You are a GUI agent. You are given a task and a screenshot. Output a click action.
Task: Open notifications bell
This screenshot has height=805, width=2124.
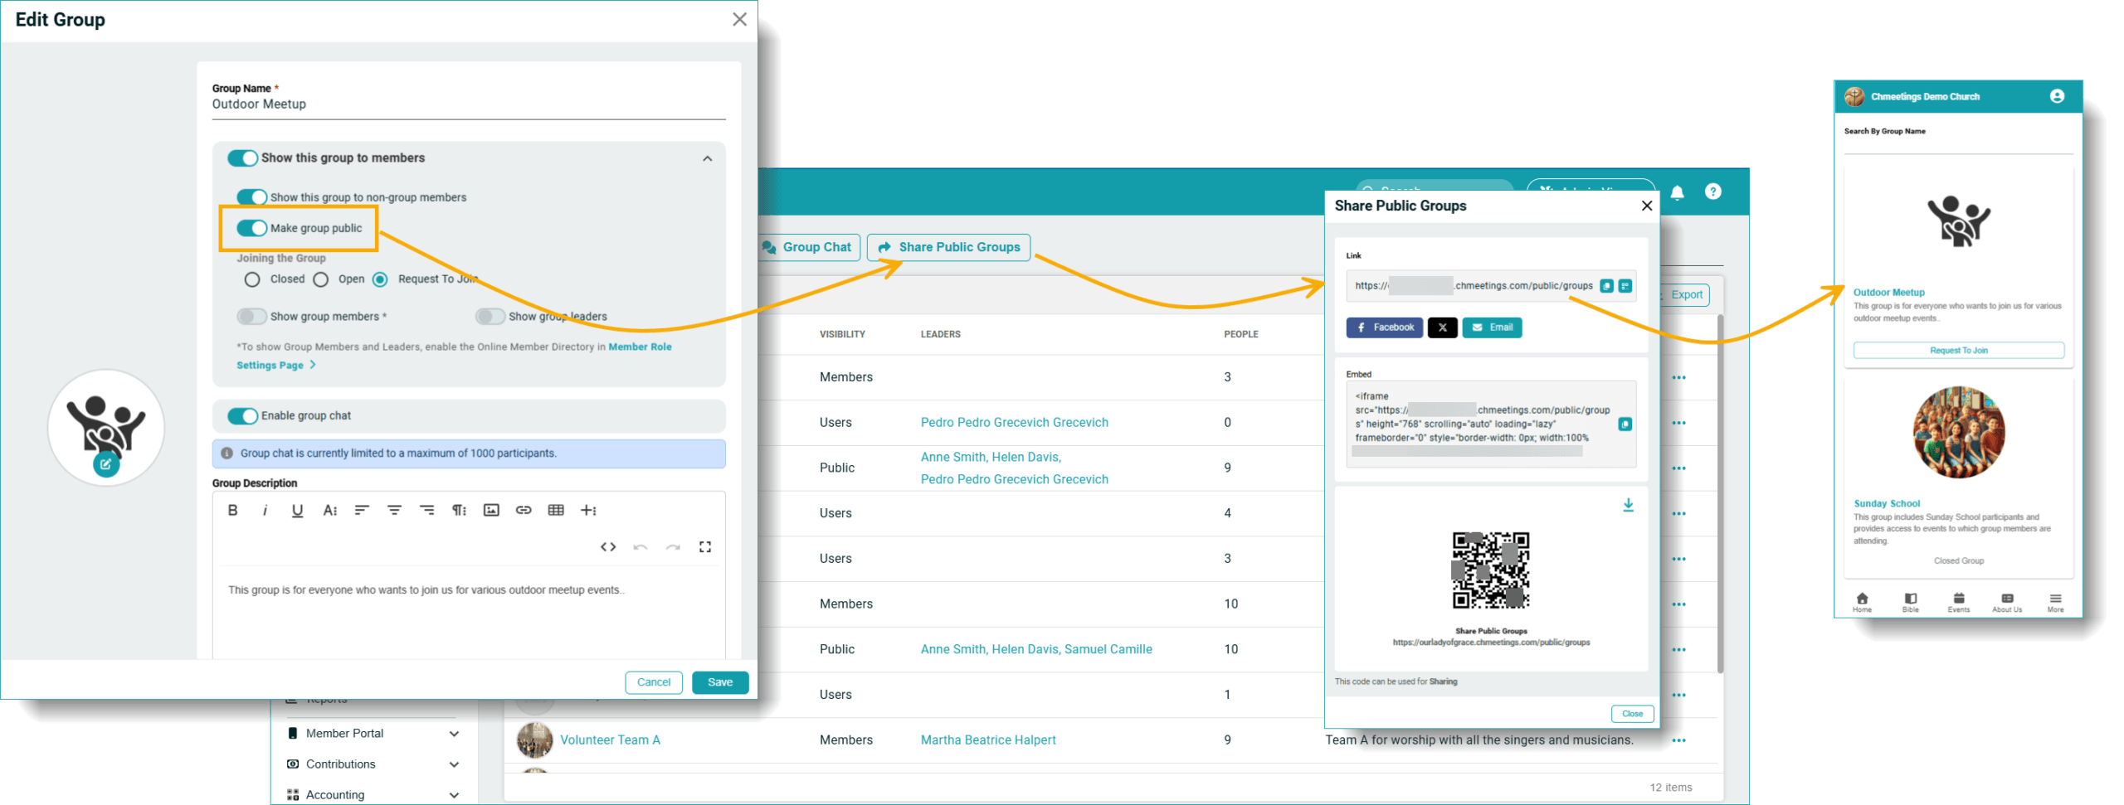(x=1677, y=192)
